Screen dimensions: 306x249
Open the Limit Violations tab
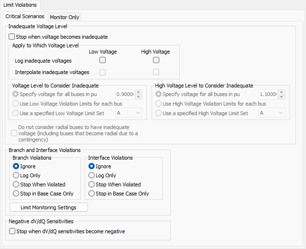pos(20,5)
